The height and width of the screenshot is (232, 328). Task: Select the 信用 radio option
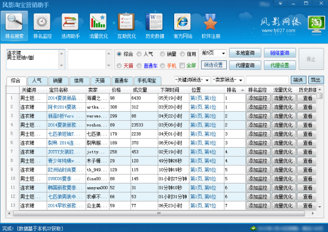pos(182,54)
